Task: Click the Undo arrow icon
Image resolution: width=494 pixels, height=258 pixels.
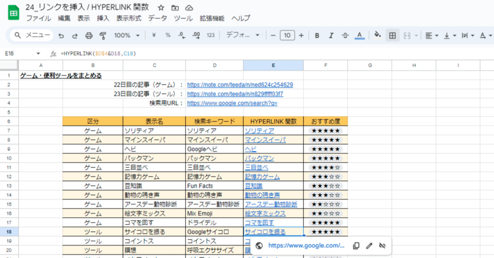Action: pos(61,35)
